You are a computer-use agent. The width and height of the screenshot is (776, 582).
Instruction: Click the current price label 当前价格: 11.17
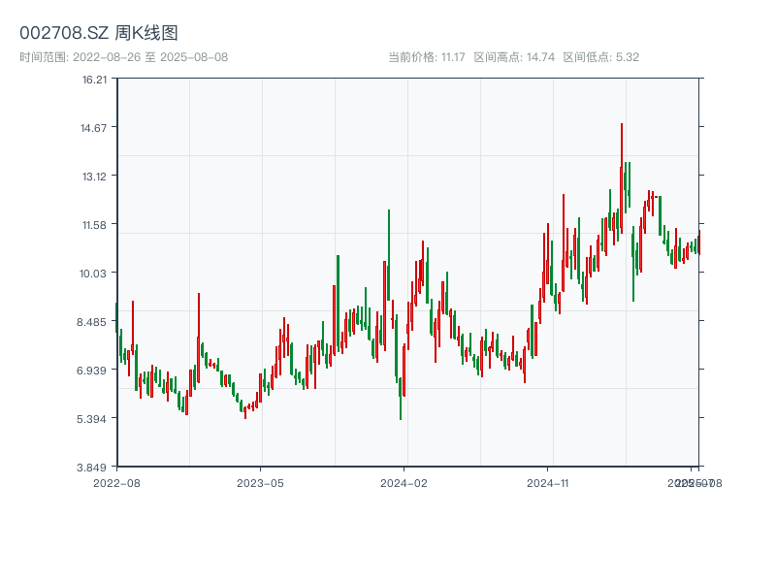(427, 57)
